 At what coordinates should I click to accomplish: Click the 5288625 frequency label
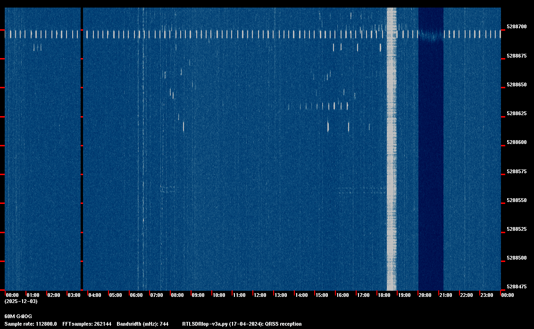tap(517, 114)
